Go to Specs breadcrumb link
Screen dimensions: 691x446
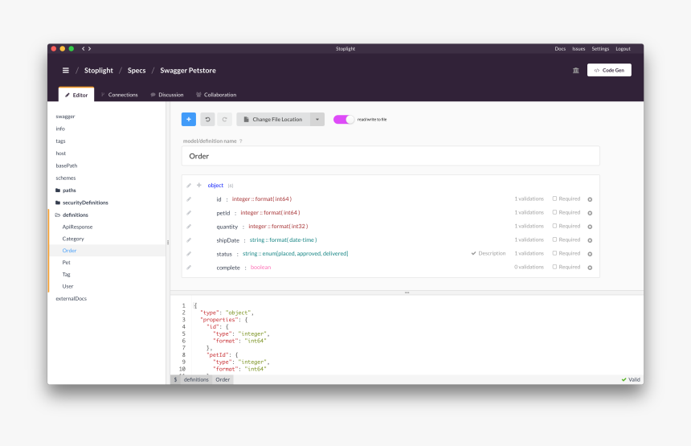coord(137,71)
